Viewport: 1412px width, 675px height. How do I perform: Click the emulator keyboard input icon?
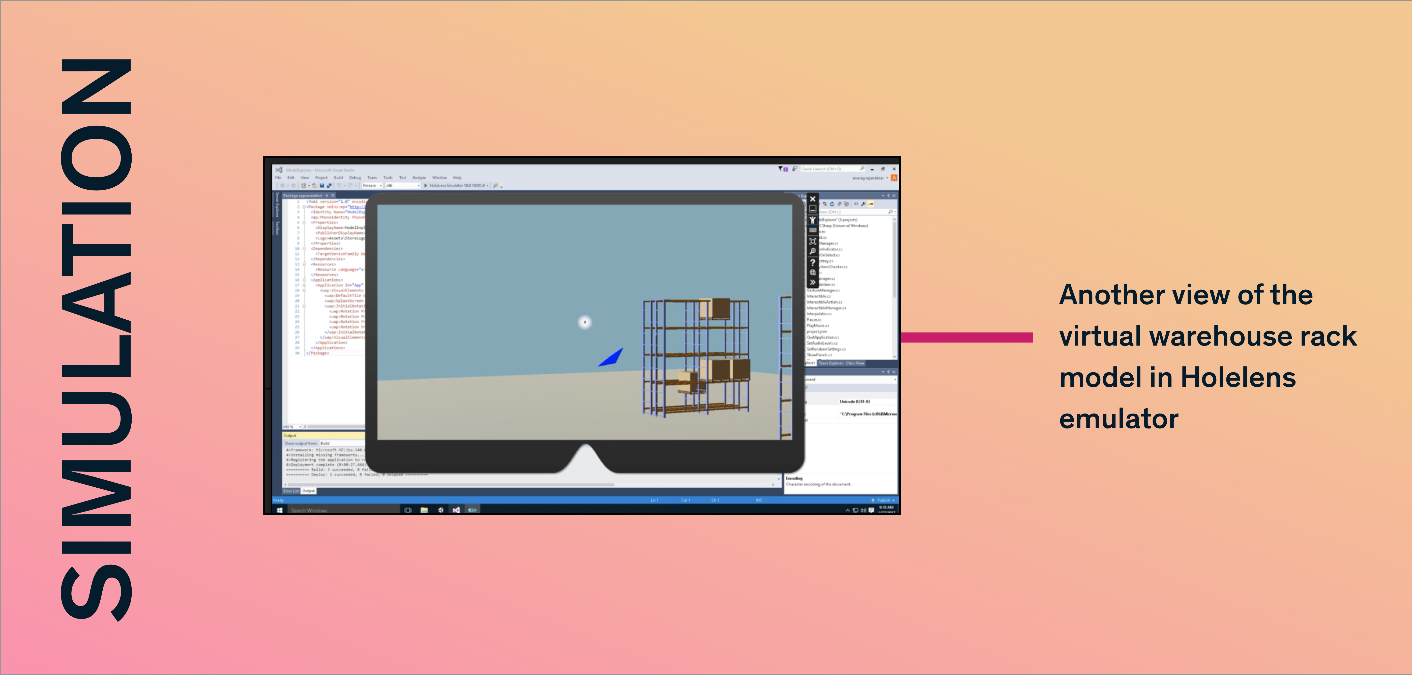point(813,230)
